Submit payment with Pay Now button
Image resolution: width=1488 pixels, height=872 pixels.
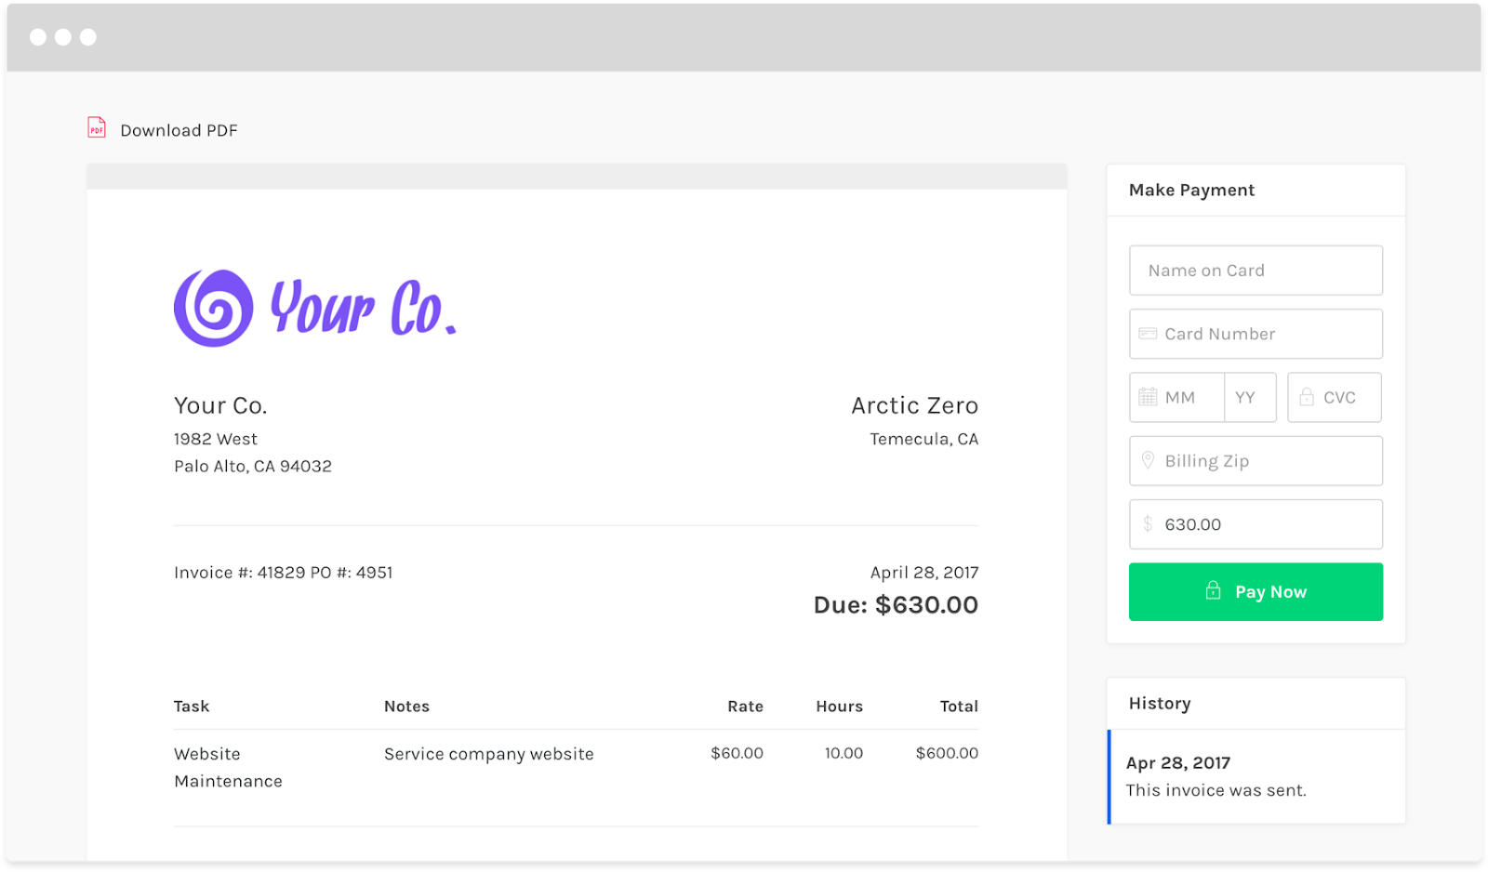[1255, 591]
